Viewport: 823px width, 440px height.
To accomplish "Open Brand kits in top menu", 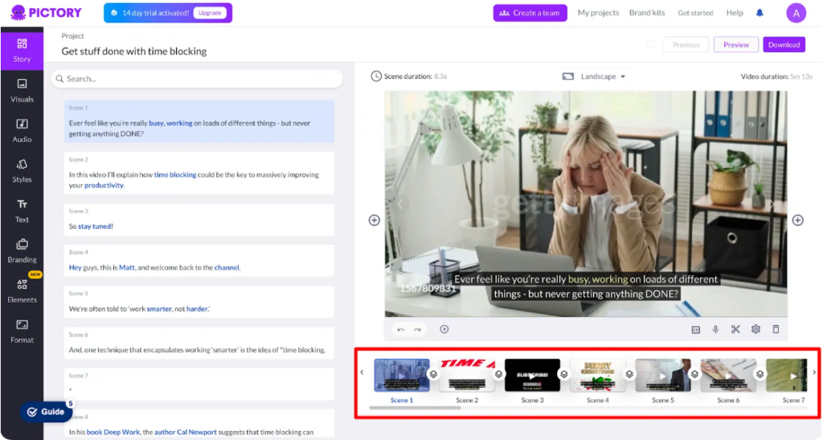I will pos(649,13).
